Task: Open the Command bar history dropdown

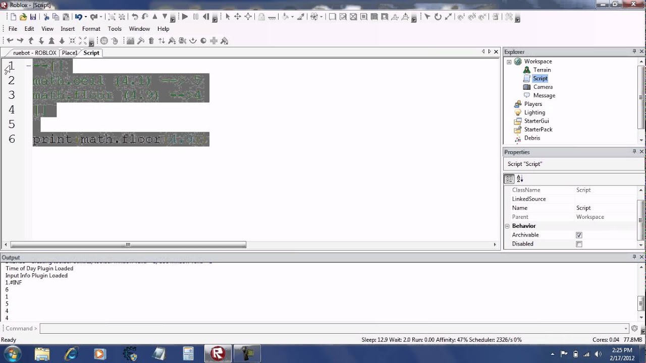Action: (626, 329)
